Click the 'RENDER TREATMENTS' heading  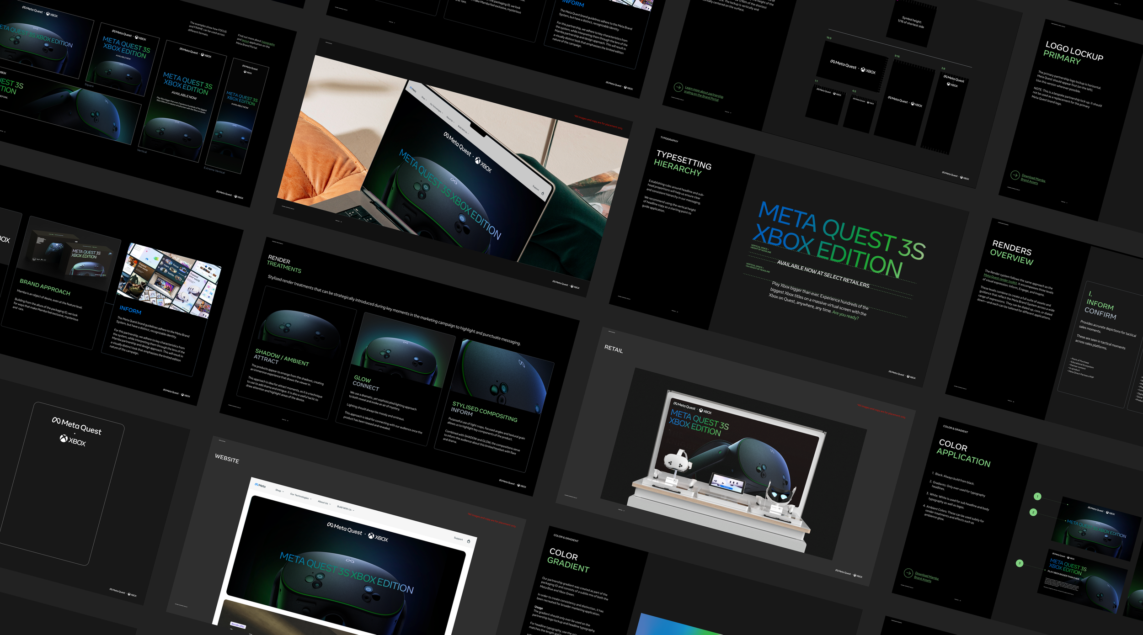[x=284, y=264]
